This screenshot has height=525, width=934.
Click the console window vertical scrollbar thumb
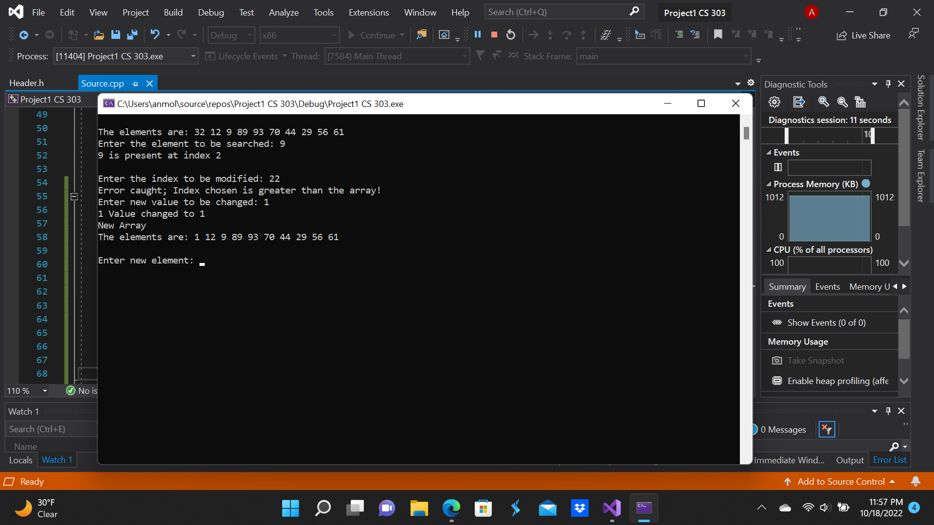click(x=746, y=133)
